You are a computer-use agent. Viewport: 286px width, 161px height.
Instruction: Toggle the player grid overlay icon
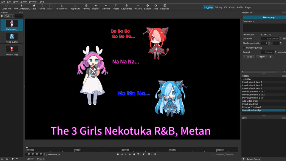tap(149, 154)
